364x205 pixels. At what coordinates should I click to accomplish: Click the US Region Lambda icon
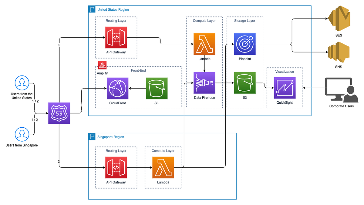[204, 44]
